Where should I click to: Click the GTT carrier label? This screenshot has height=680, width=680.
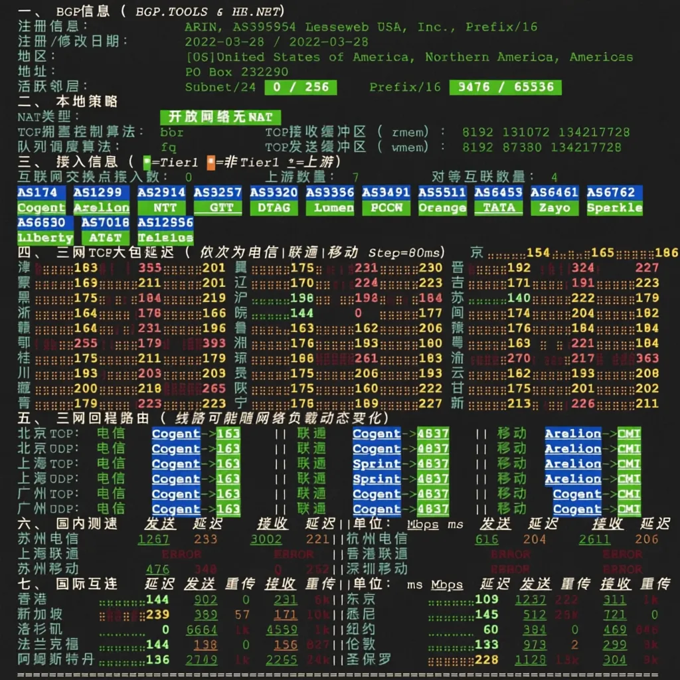pyautogui.click(x=218, y=208)
